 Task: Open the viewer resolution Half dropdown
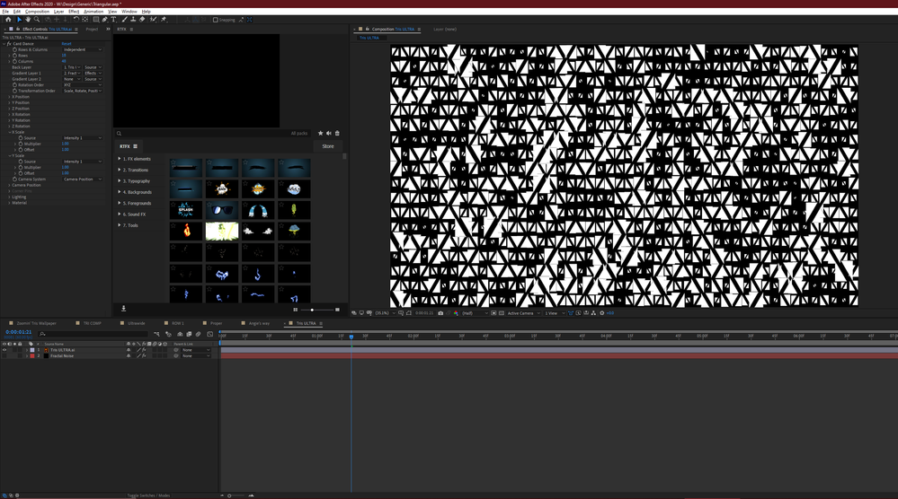click(x=475, y=313)
